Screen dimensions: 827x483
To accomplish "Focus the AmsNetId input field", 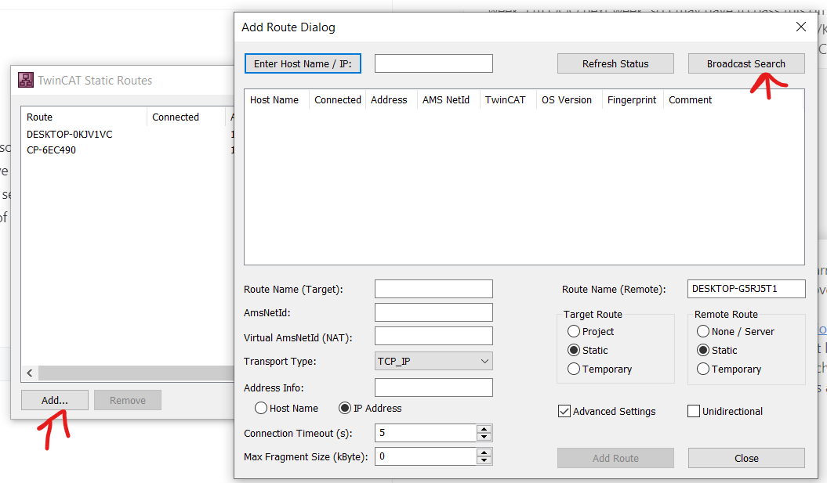I will (x=433, y=312).
